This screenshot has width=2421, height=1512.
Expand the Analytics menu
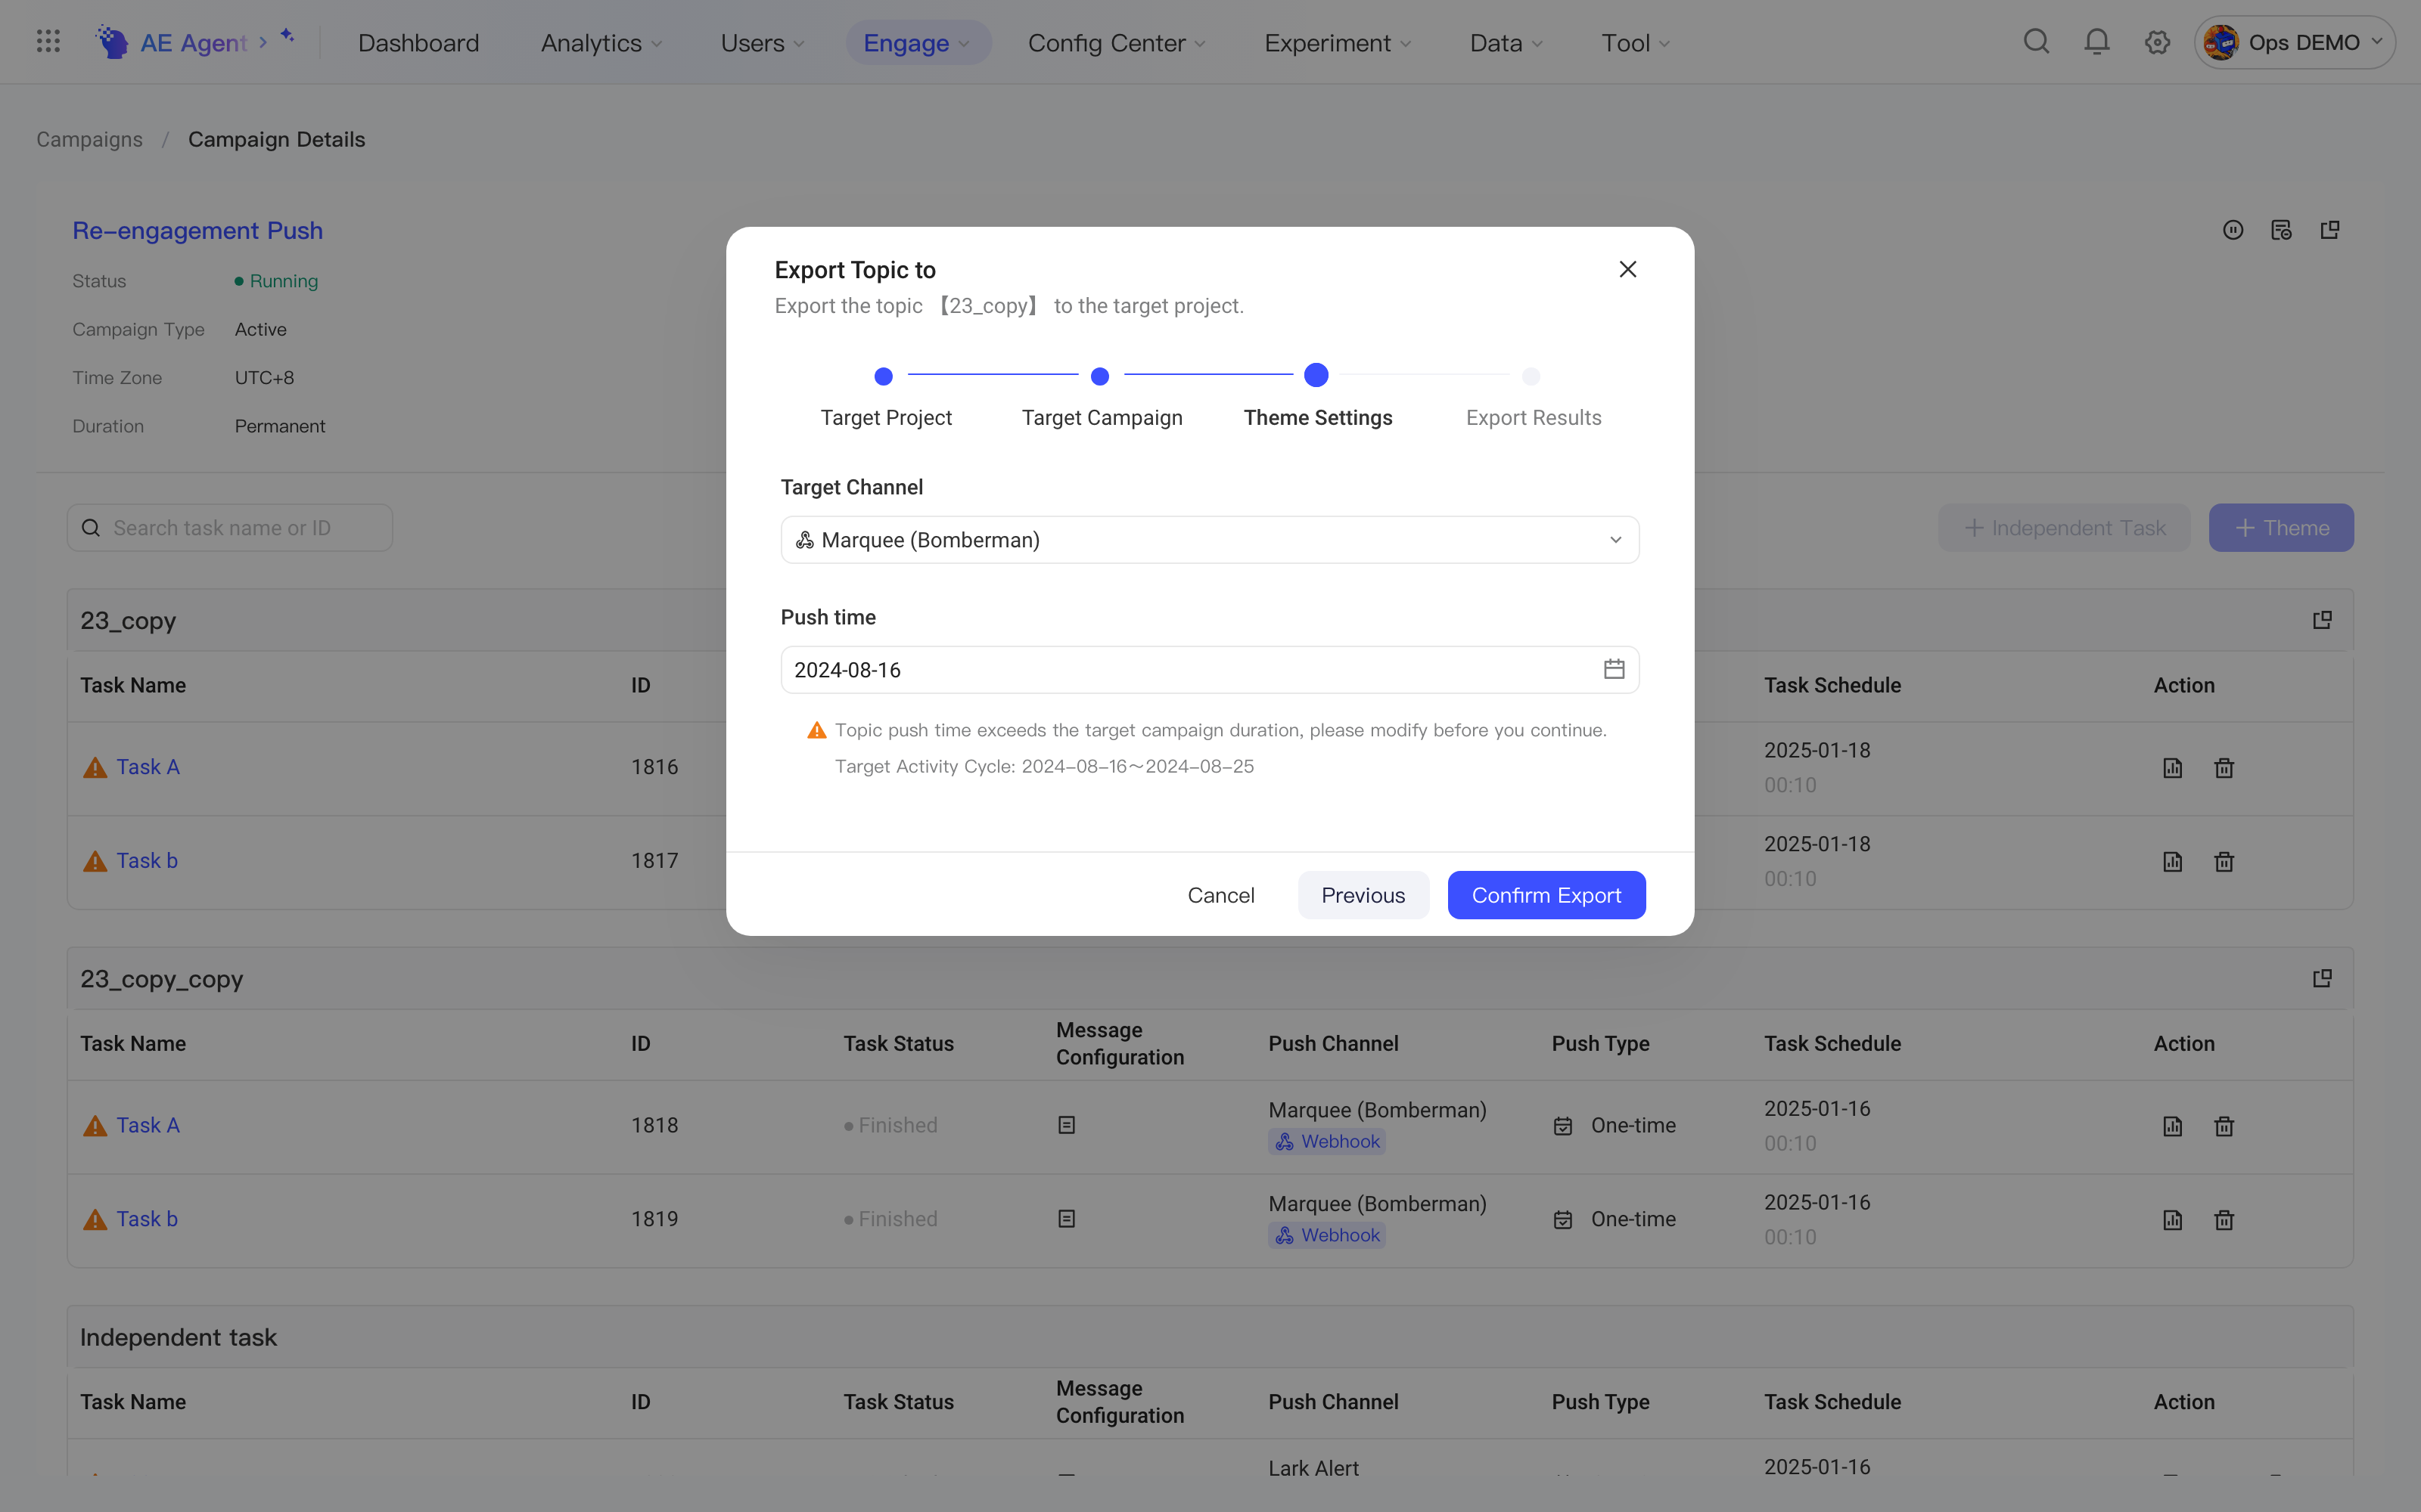(601, 43)
